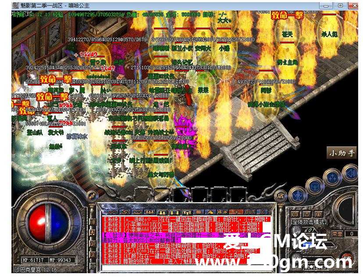Select the player named 安师大

[x=203, y=49]
